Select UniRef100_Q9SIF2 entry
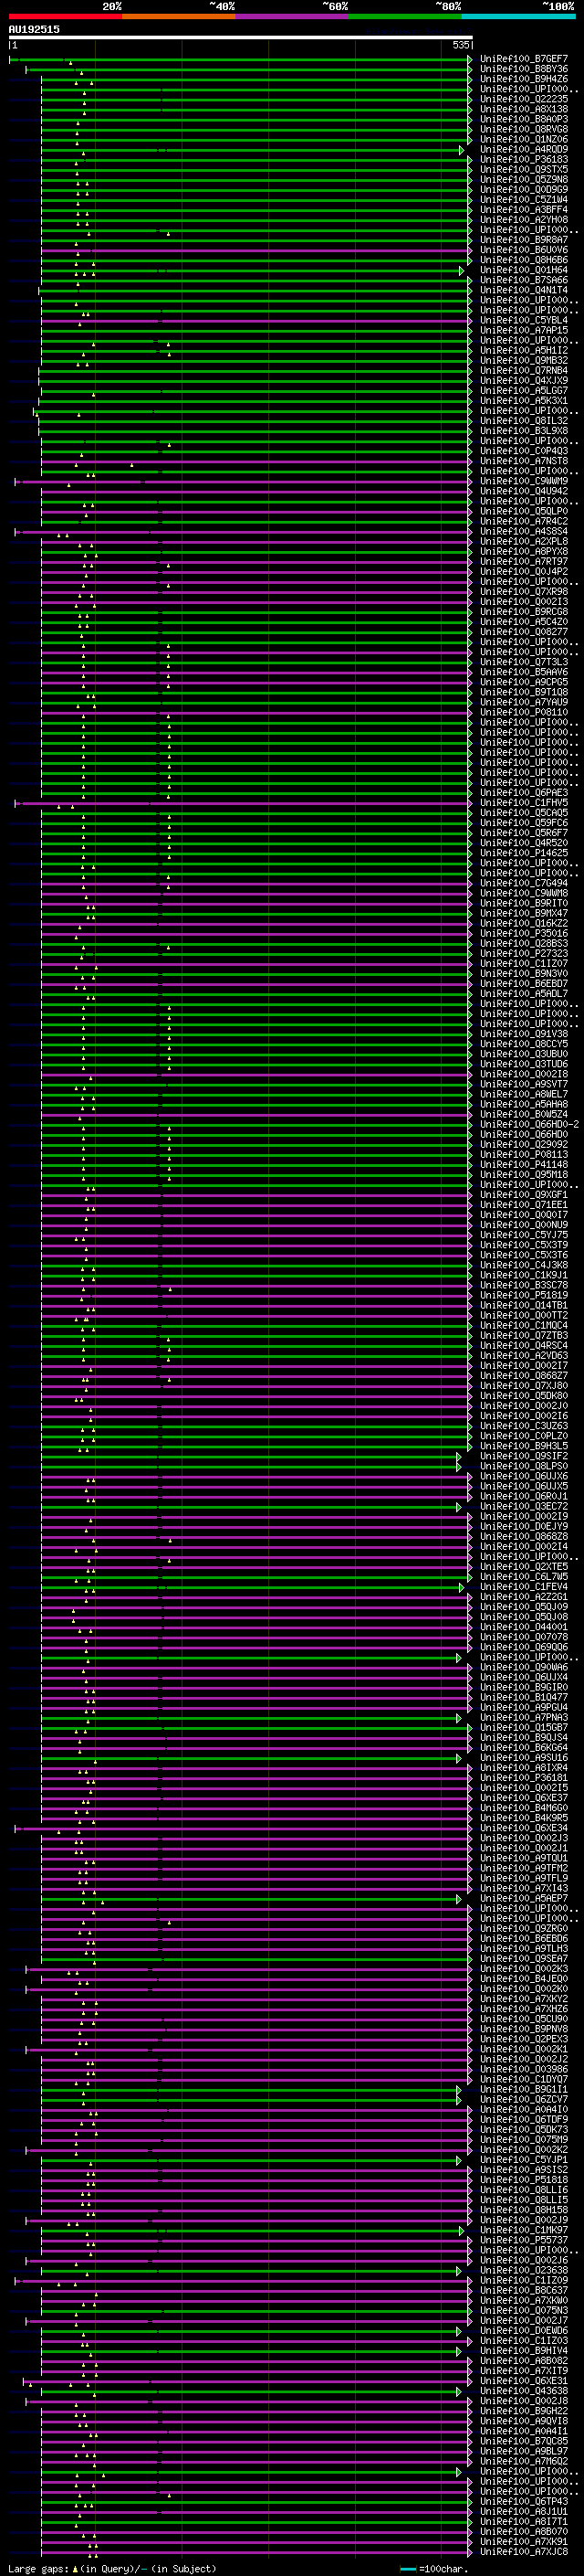The image size is (584, 2576). coord(523,1456)
